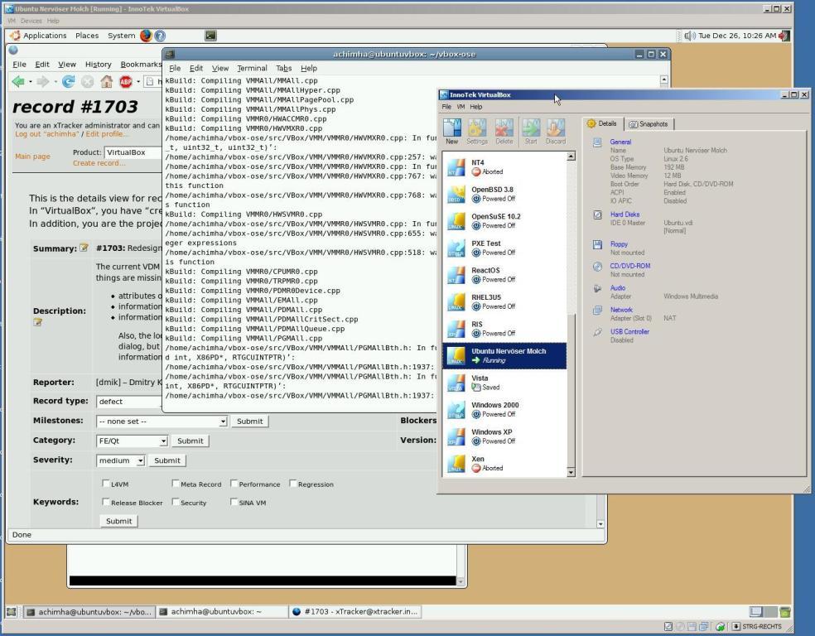815x636 pixels.
Task: Click the Main page link
Action: click(x=32, y=156)
